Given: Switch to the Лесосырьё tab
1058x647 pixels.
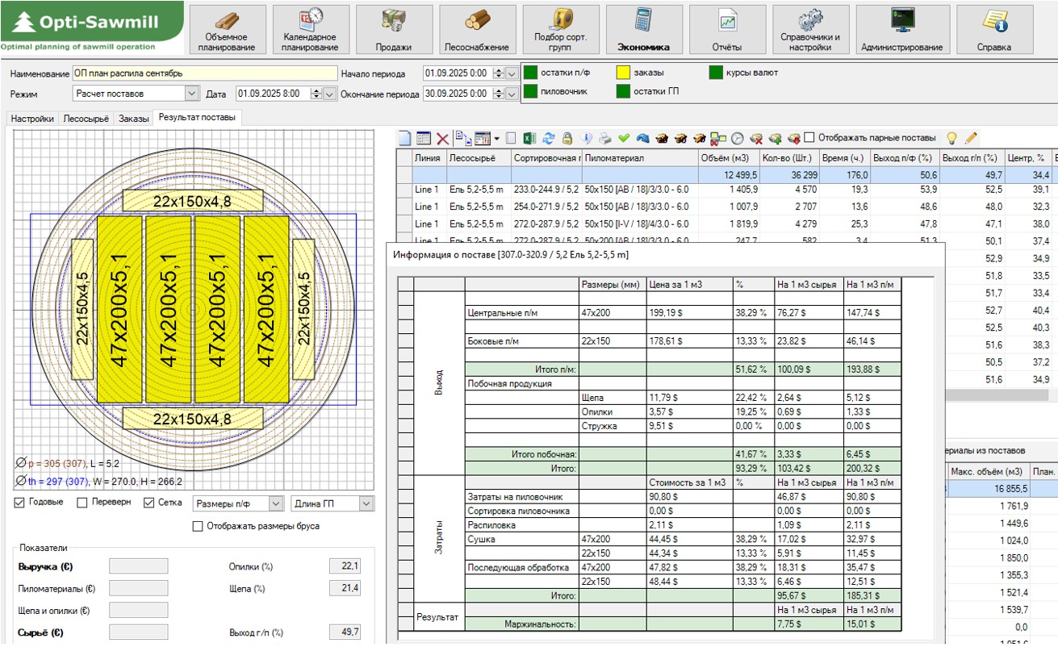Looking at the screenshot, I should [86, 119].
